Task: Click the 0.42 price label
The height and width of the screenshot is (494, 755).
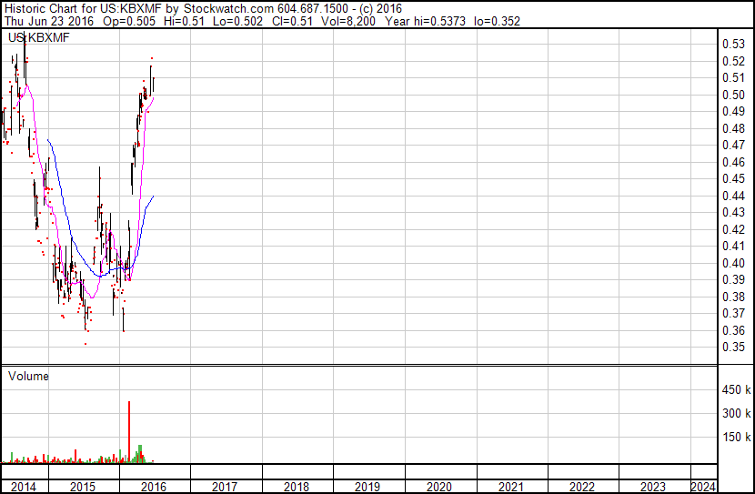Action: coord(733,229)
